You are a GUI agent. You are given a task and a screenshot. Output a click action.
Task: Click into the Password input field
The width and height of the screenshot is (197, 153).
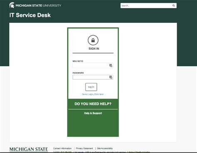[x=93, y=77]
